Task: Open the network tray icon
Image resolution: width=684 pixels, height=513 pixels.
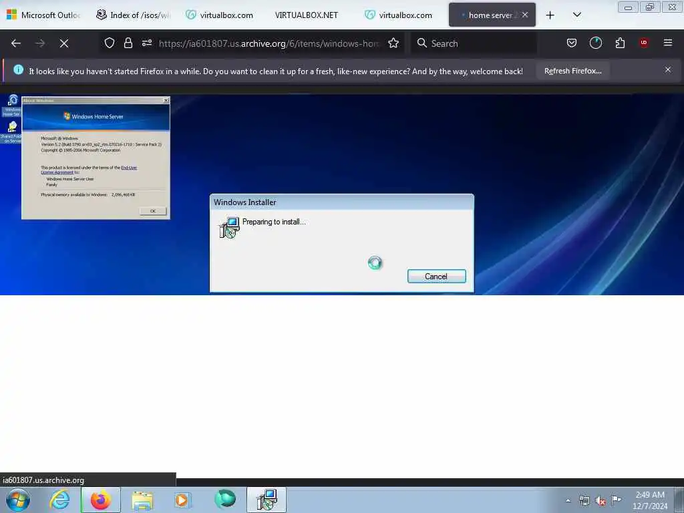Action: pyautogui.click(x=584, y=501)
